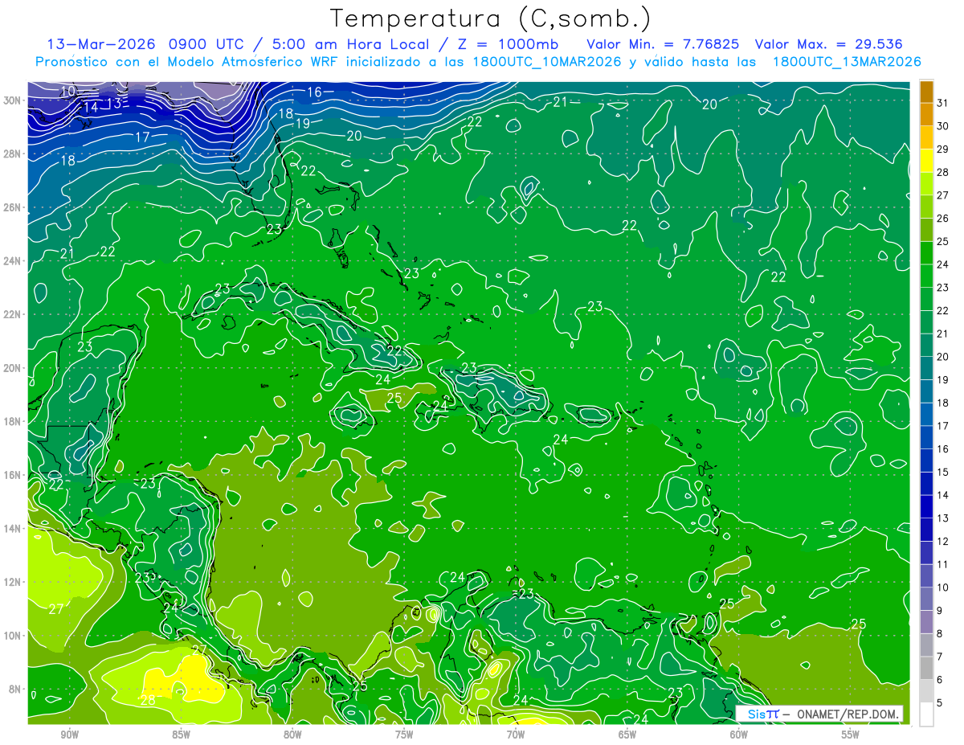Click the "19" contour label on the map
The height and width of the screenshot is (745, 964).
303,124
